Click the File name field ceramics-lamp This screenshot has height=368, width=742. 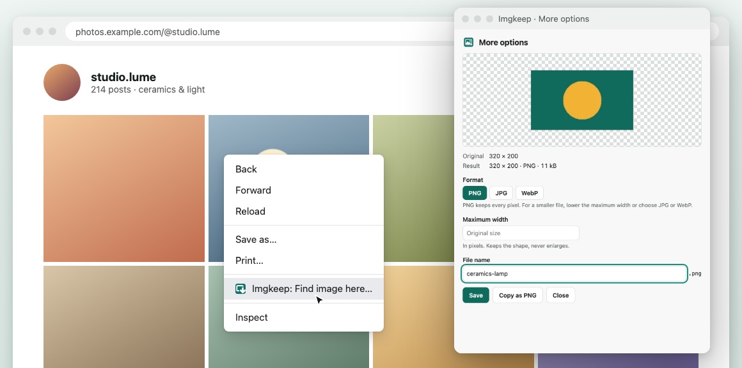tap(574, 273)
